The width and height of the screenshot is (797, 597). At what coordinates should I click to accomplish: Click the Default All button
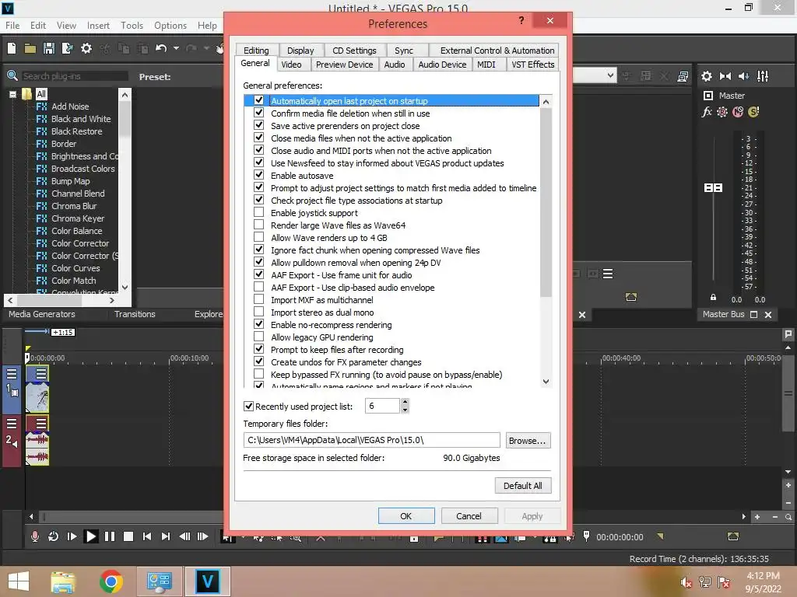point(522,486)
